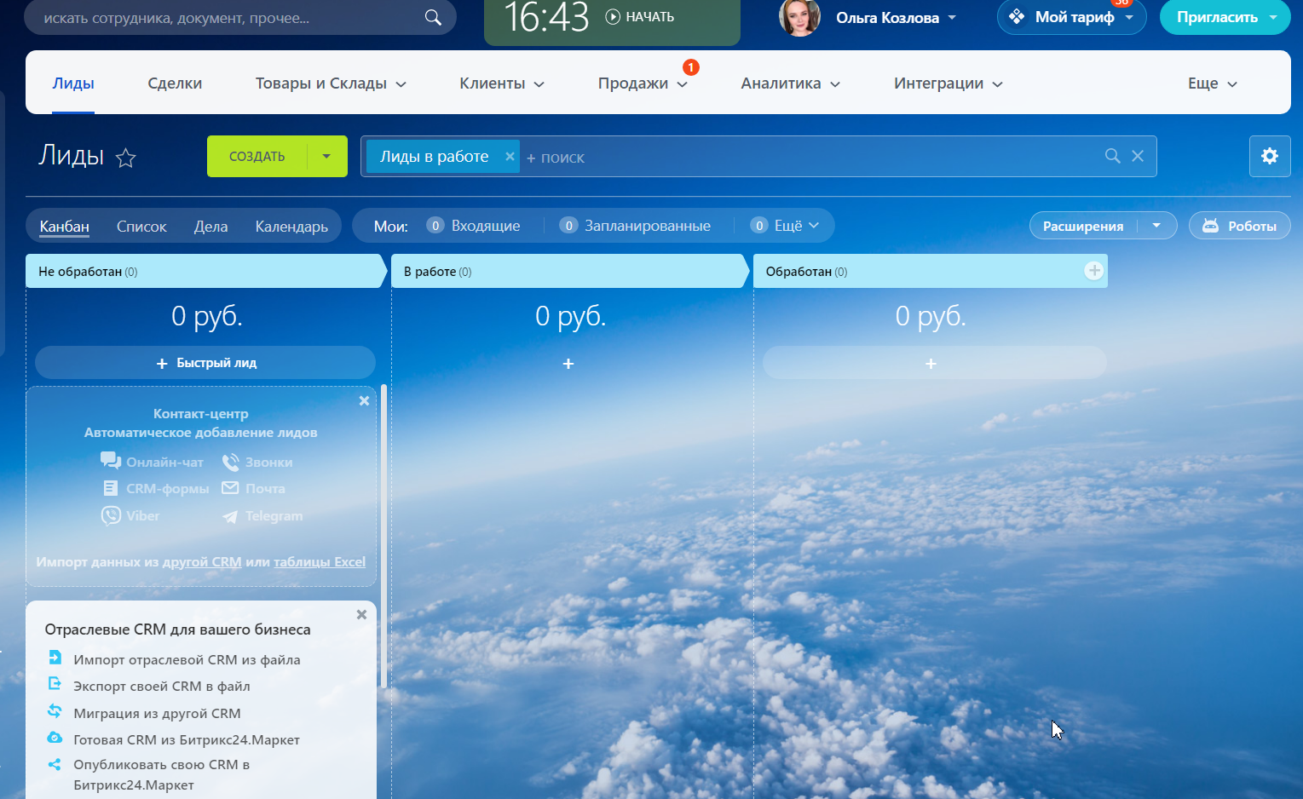Open Ольга Козлова profile avatar

tap(799, 17)
